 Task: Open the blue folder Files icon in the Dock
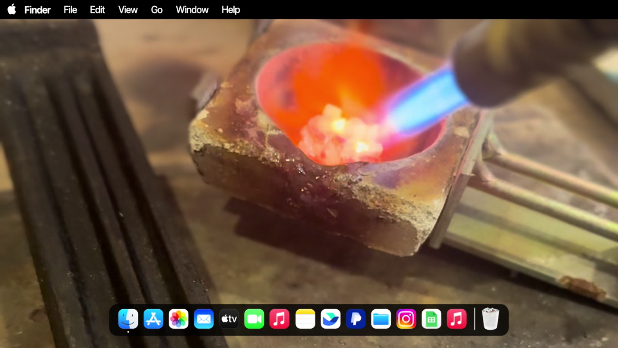(381, 319)
